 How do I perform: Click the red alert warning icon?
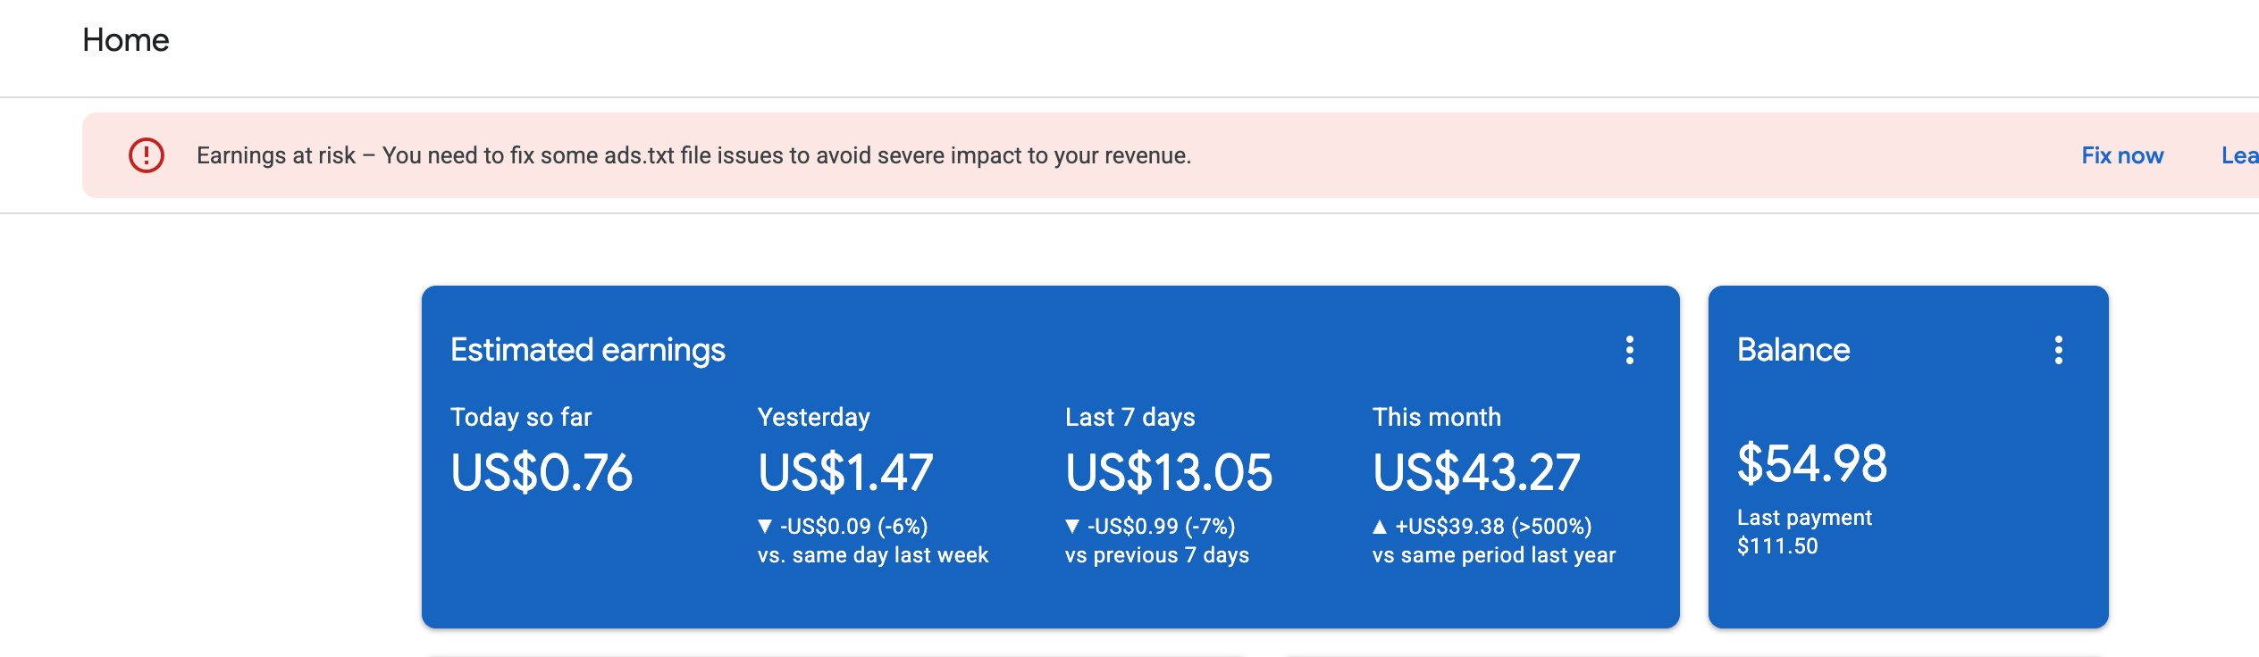point(147,155)
